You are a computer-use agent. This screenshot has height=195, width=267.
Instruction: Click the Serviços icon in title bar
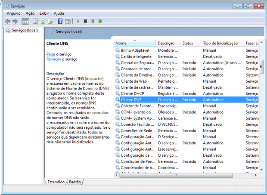[x=7, y=6]
